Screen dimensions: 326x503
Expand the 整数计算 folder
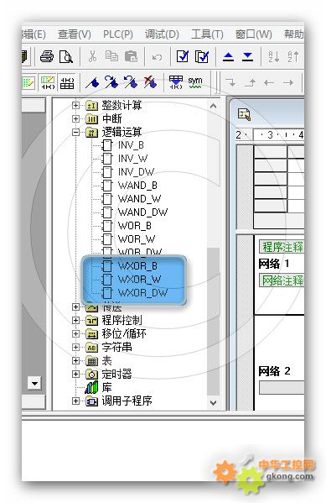pos(75,105)
